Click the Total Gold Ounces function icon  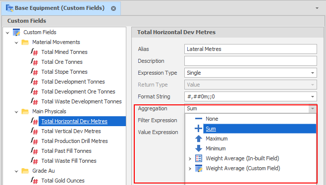[x=34, y=180]
